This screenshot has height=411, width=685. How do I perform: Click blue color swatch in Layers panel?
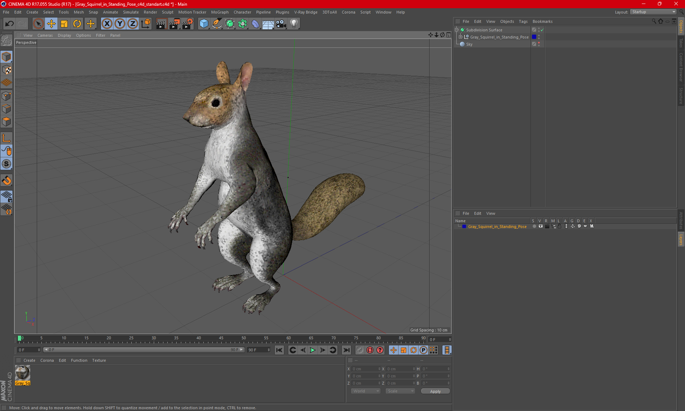(464, 227)
